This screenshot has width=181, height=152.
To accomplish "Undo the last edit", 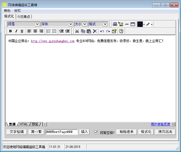I will coord(102,31).
